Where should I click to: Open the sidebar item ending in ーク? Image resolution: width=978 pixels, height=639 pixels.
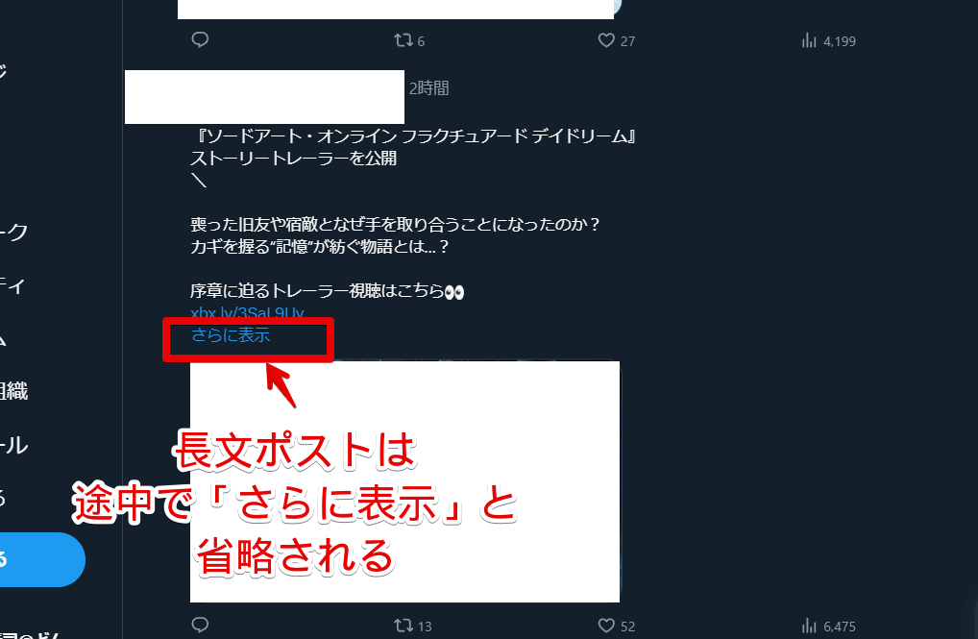pyautogui.click(x=12, y=232)
